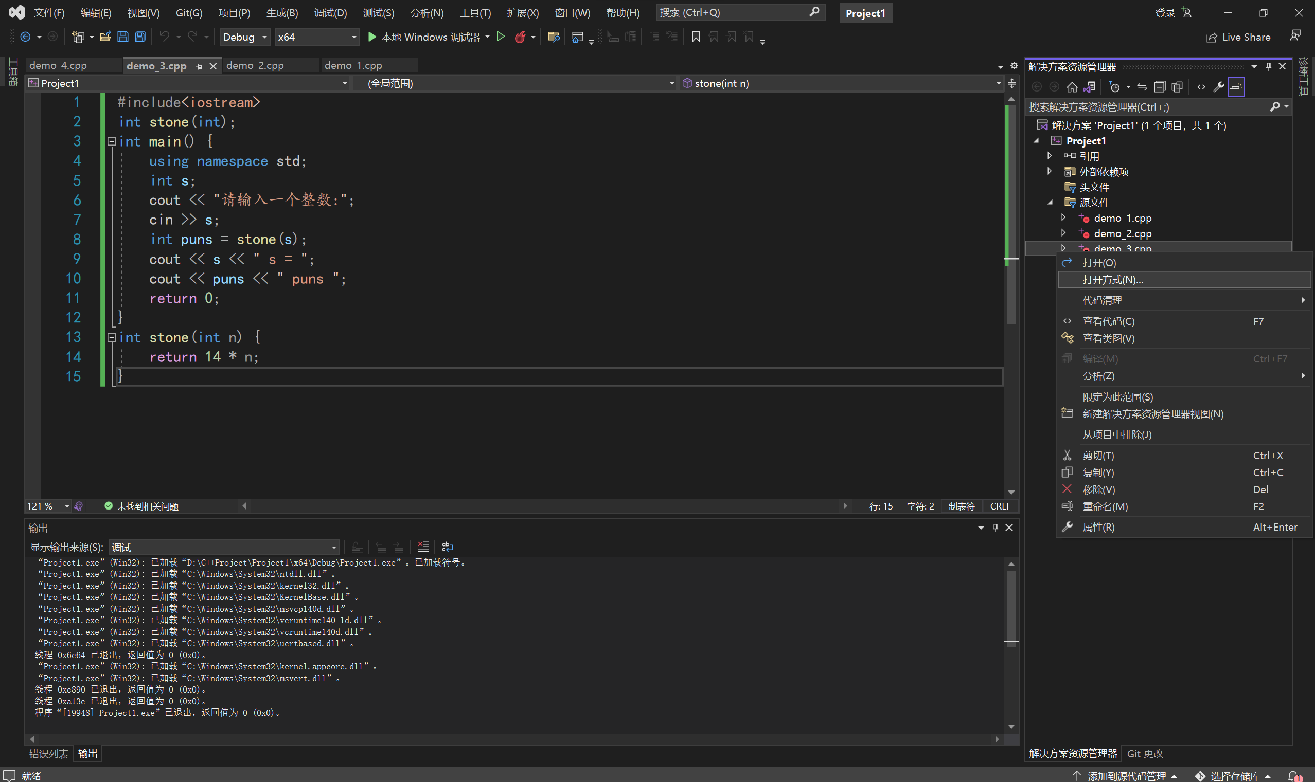Click the bookmark icon in the toolbar
Viewport: 1315px width, 782px height.
pos(696,37)
